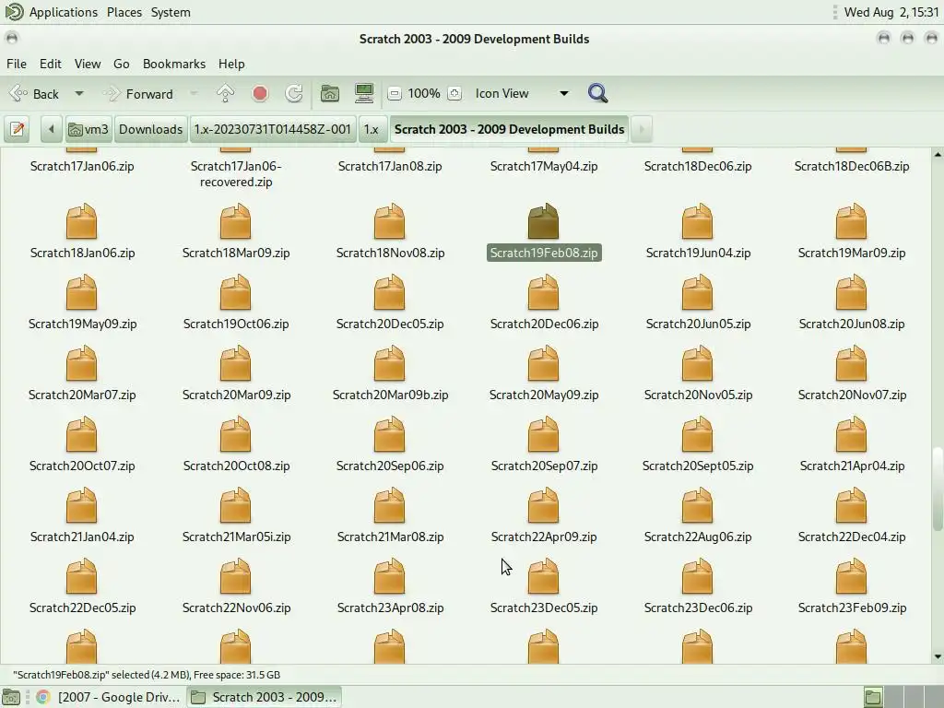Screen dimensions: 944x708
Task: Click the highlighted Scratch19Feb08.zip archive icon
Action: click(544, 221)
